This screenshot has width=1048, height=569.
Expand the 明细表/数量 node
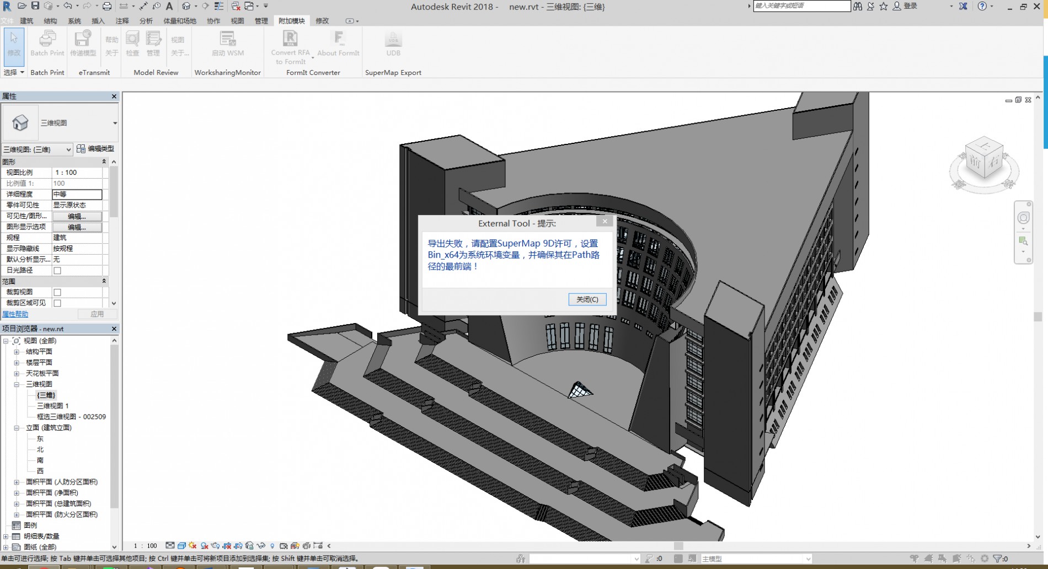(6, 536)
